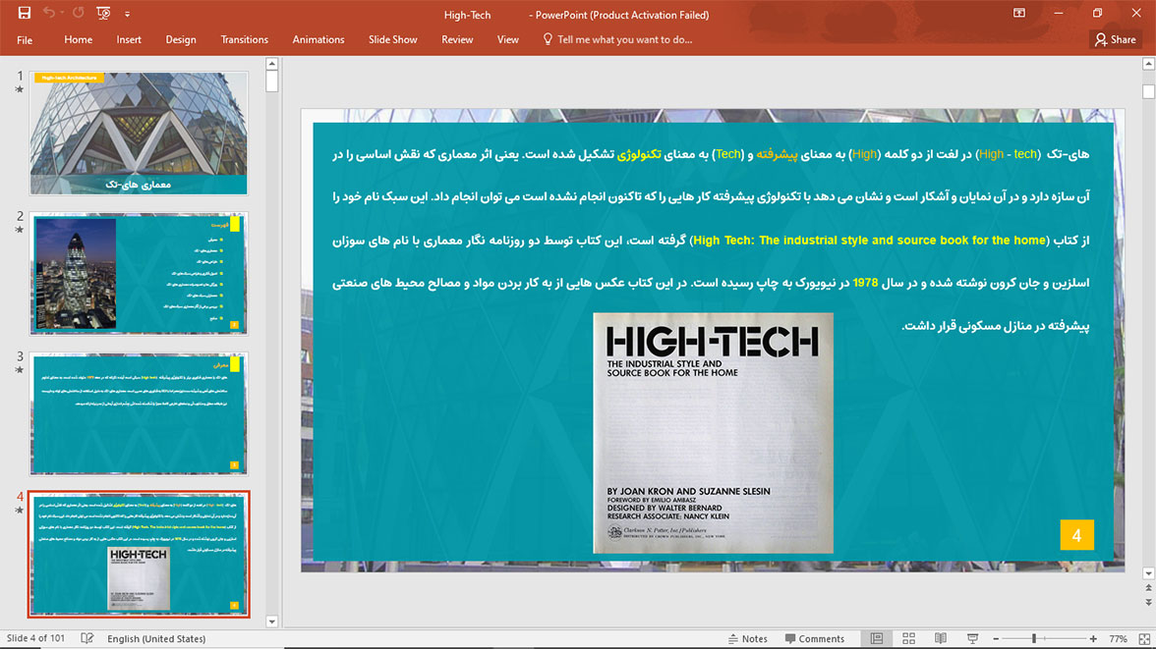This screenshot has width=1156, height=649.
Task: Click the thumbnail pane scrollbar handle
Action: coord(271,81)
